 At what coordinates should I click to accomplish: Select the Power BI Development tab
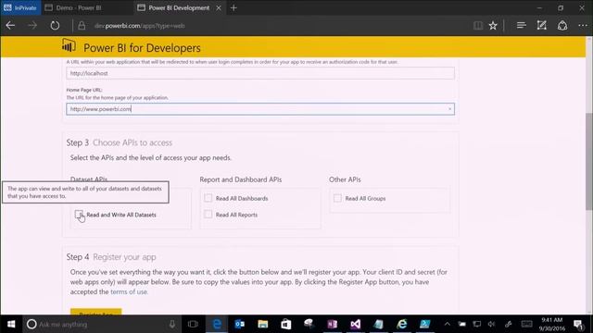(179, 7)
